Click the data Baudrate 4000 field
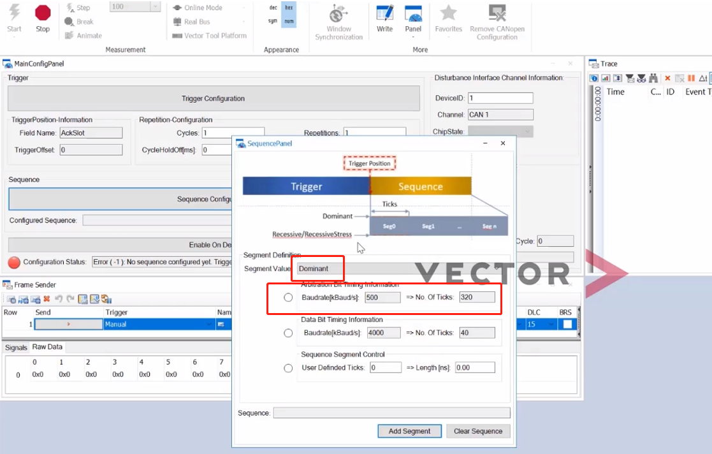 click(x=384, y=333)
